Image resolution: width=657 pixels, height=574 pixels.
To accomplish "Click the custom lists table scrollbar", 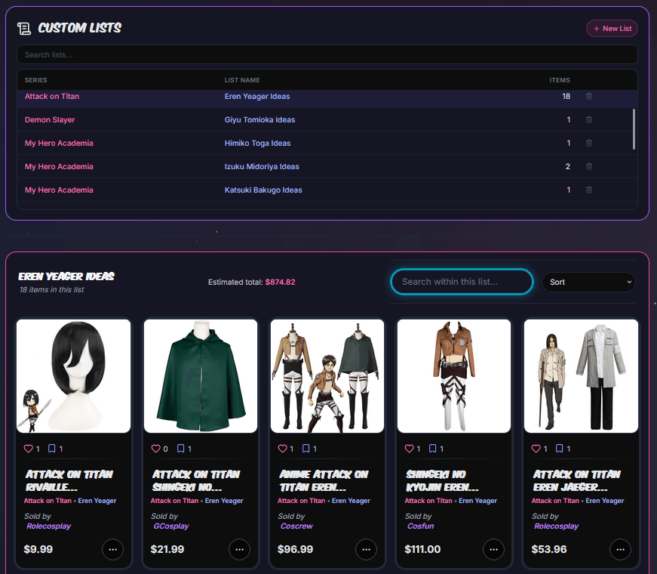I will (x=634, y=129).
